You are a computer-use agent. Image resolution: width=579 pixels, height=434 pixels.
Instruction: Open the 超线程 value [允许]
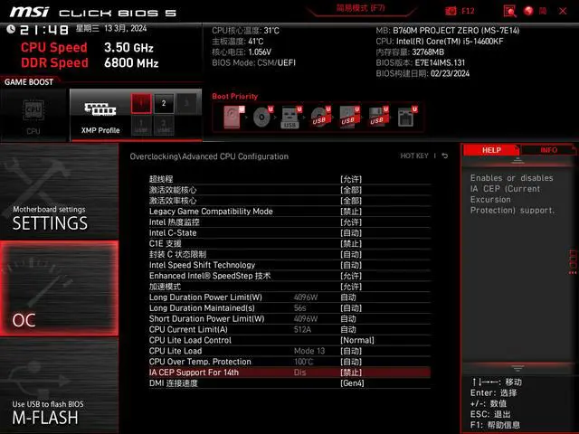351,179
